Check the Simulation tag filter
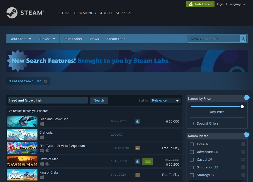 click(192, 167)
